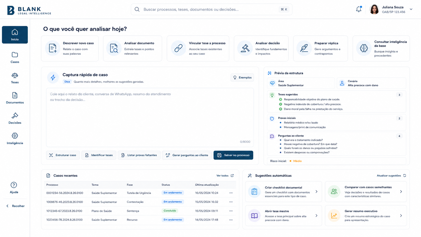The height and width of the screenshot is (237, 421).
Task: Click the Identificar teses button
Action: click(x=99, y=155)
